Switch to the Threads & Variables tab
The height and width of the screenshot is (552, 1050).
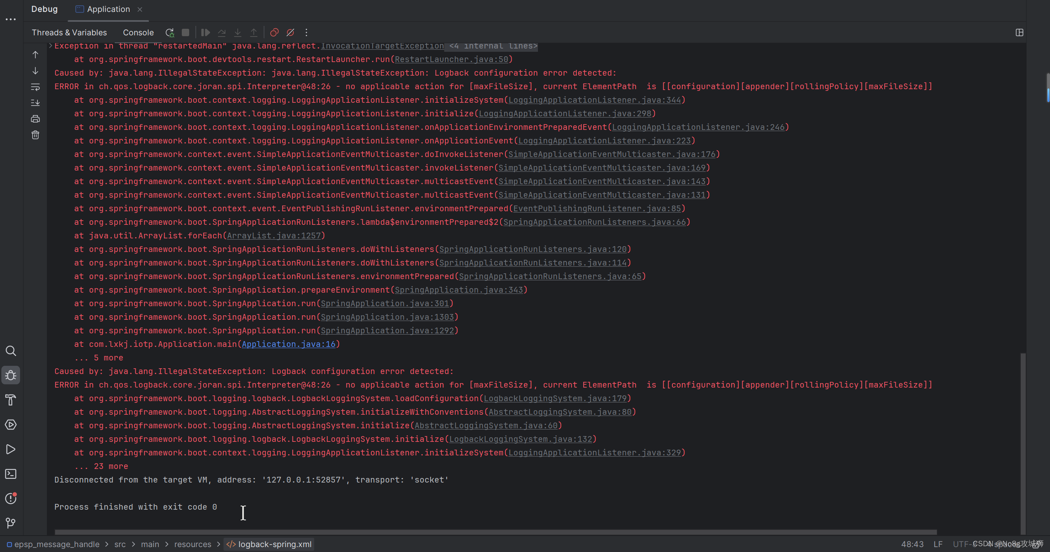click(x=69, y=32)
